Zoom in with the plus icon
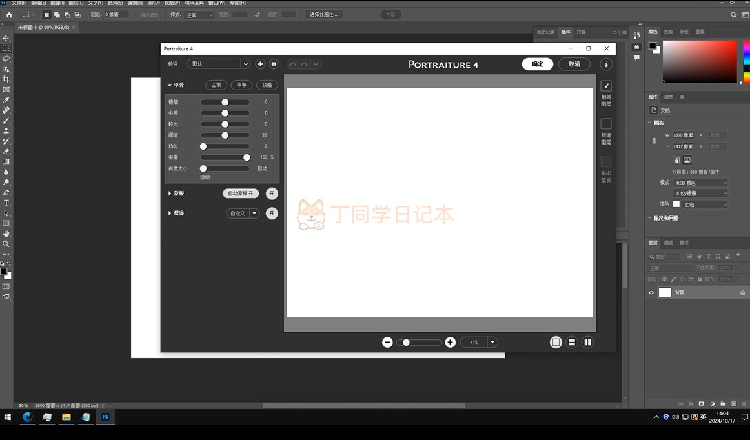Viewport: 750px width, 440px height. (x=451, y=343)
